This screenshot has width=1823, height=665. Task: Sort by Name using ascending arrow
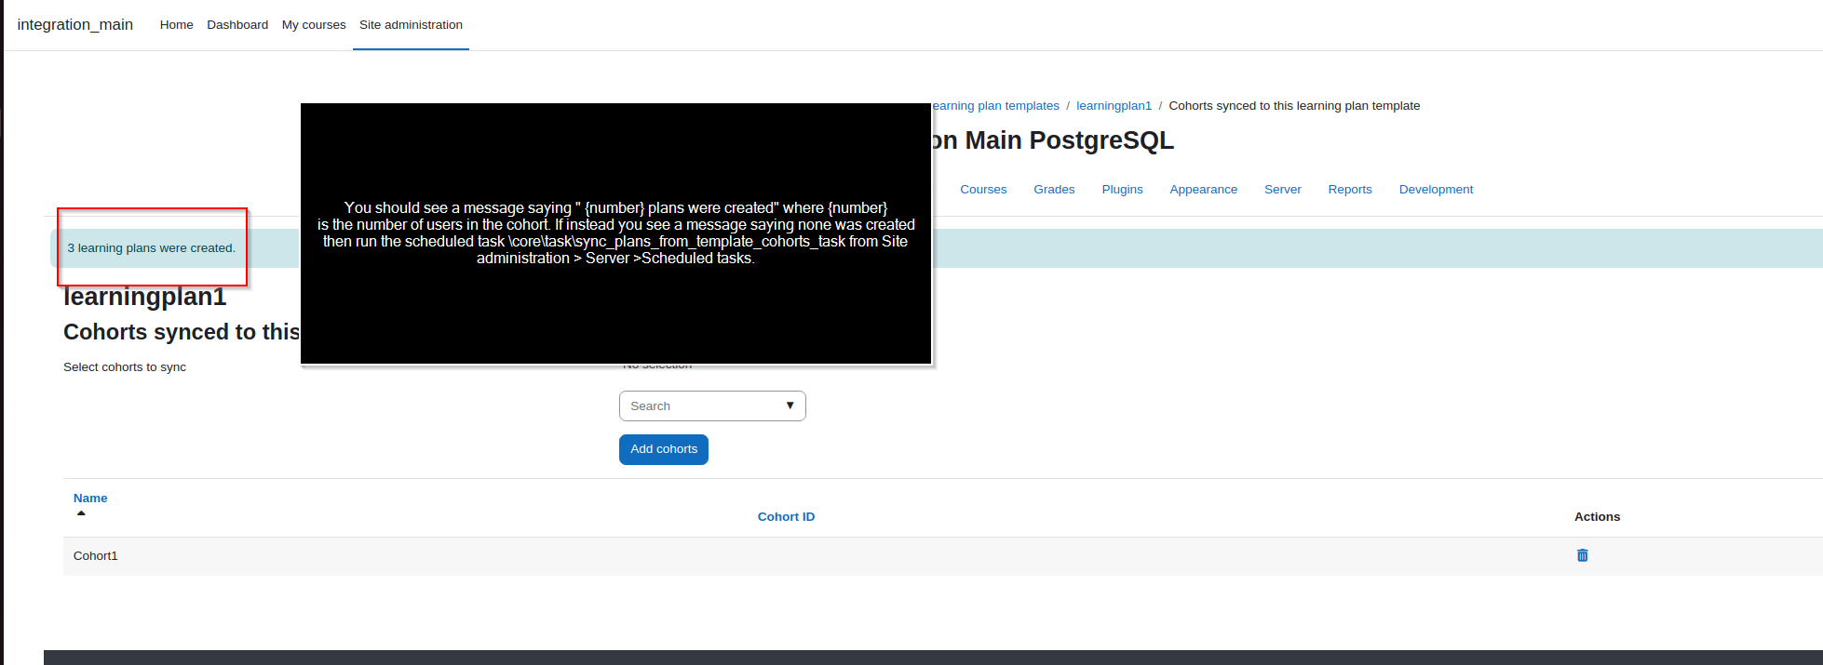[81, 513]
